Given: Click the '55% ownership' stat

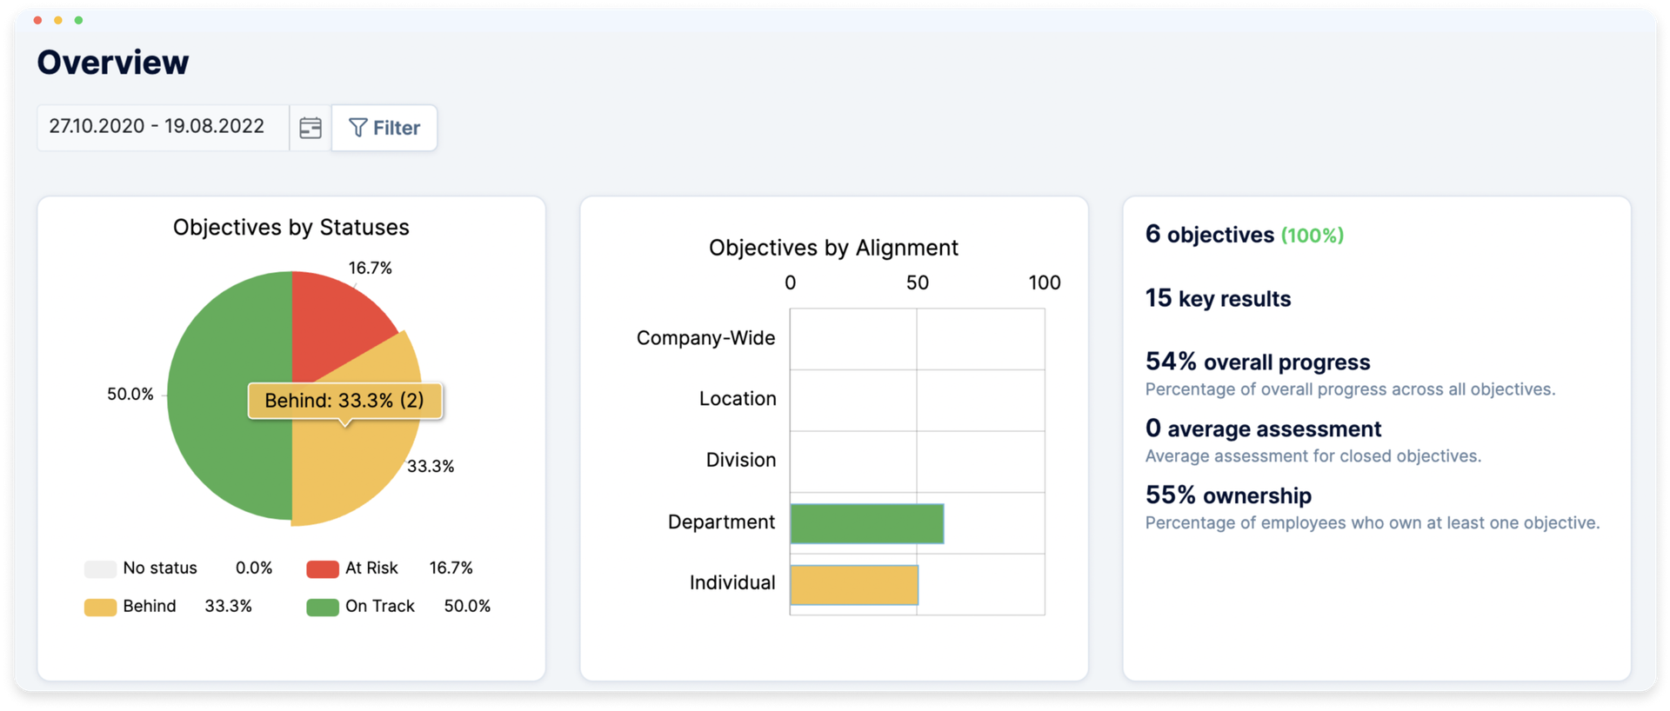Looking at the screenshot, I should [1228, 495].
